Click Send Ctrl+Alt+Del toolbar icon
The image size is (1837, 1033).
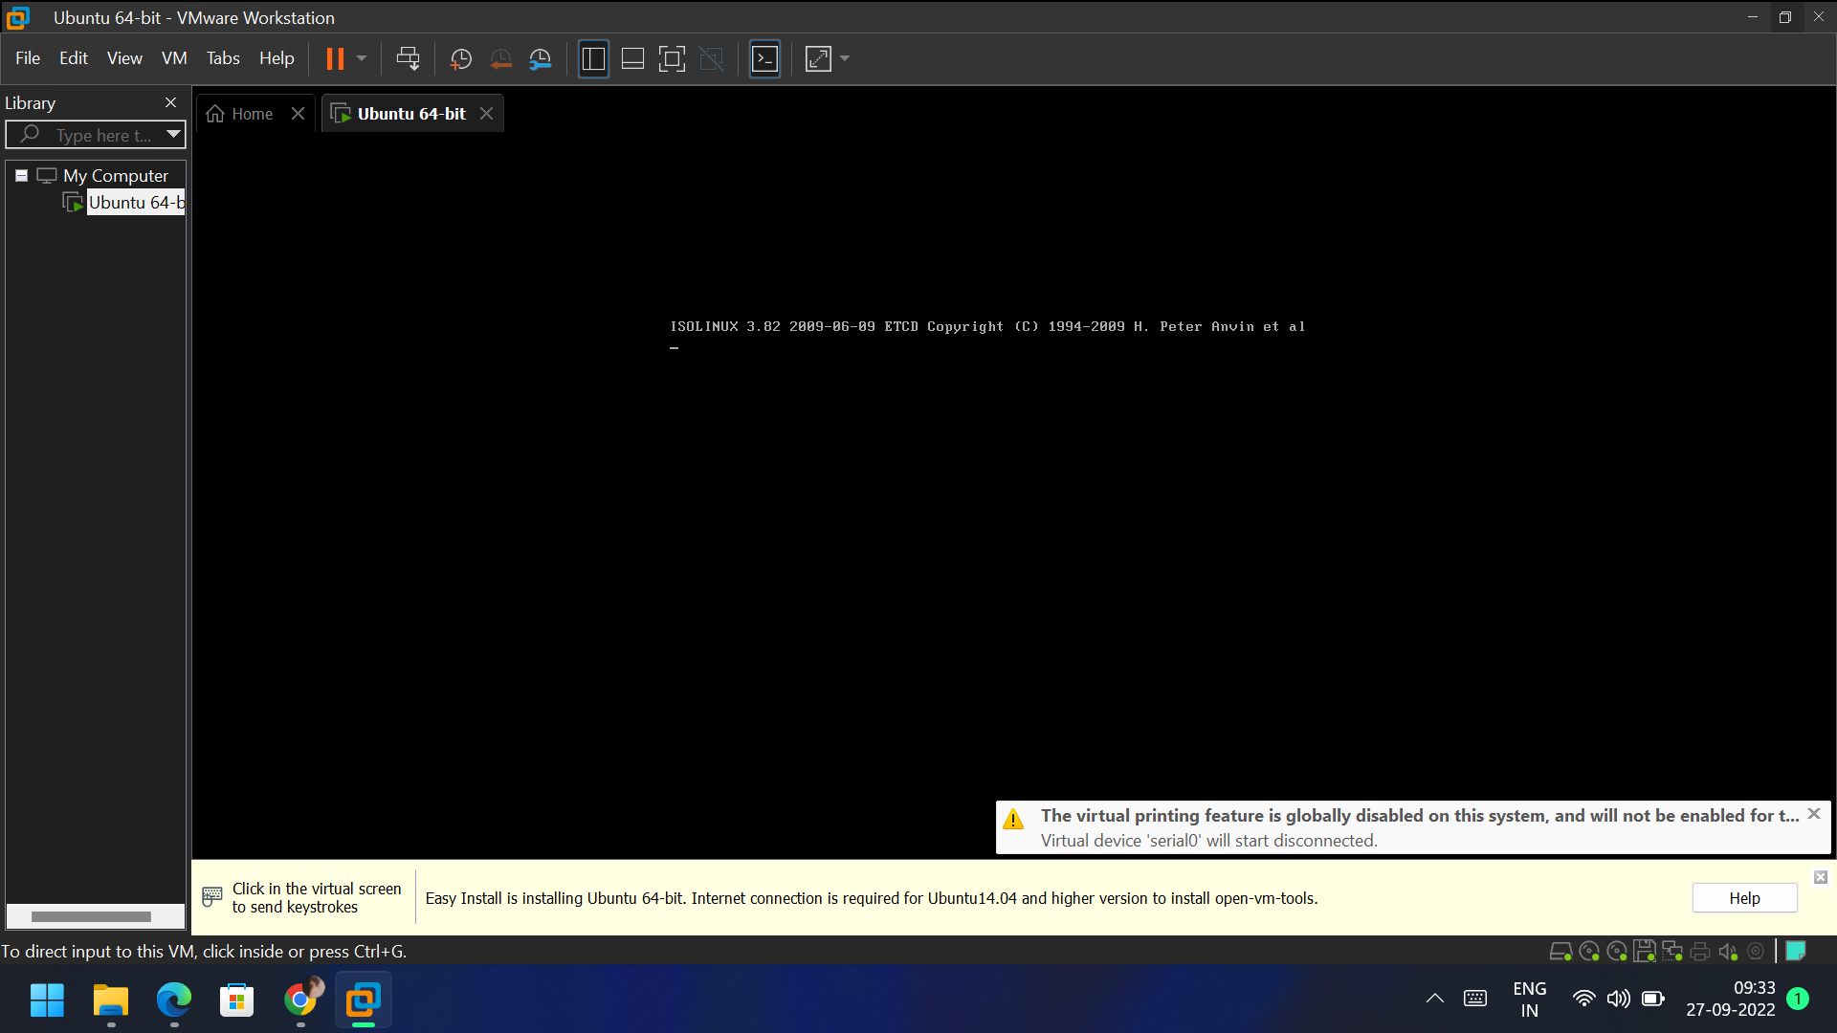coord(408,59)
